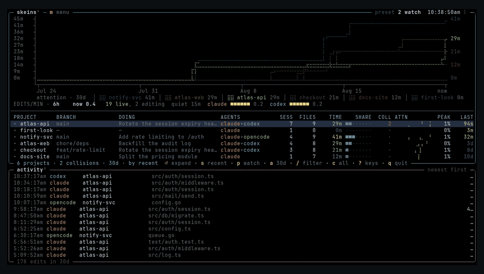Image resolution: width=484 pixels, height=274 pixels.
Task: Expand the checkout project row
Action: click(x=15, y=150)
